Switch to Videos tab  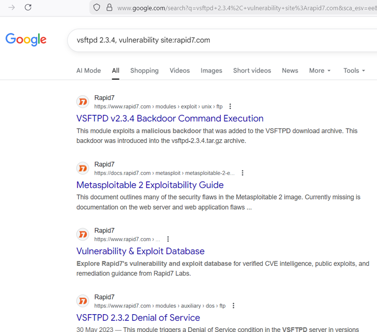point(180,71)
